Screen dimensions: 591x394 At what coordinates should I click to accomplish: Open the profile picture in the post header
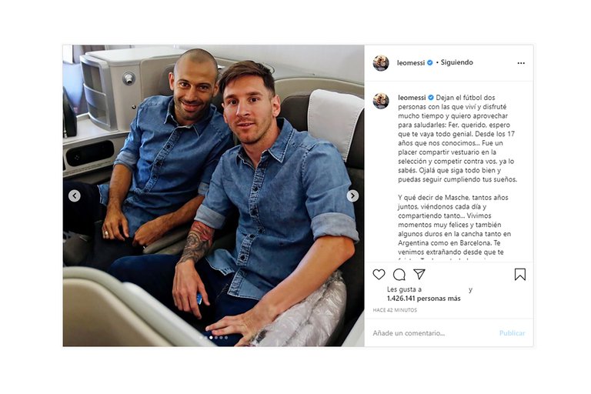click(x=381, y=63)
